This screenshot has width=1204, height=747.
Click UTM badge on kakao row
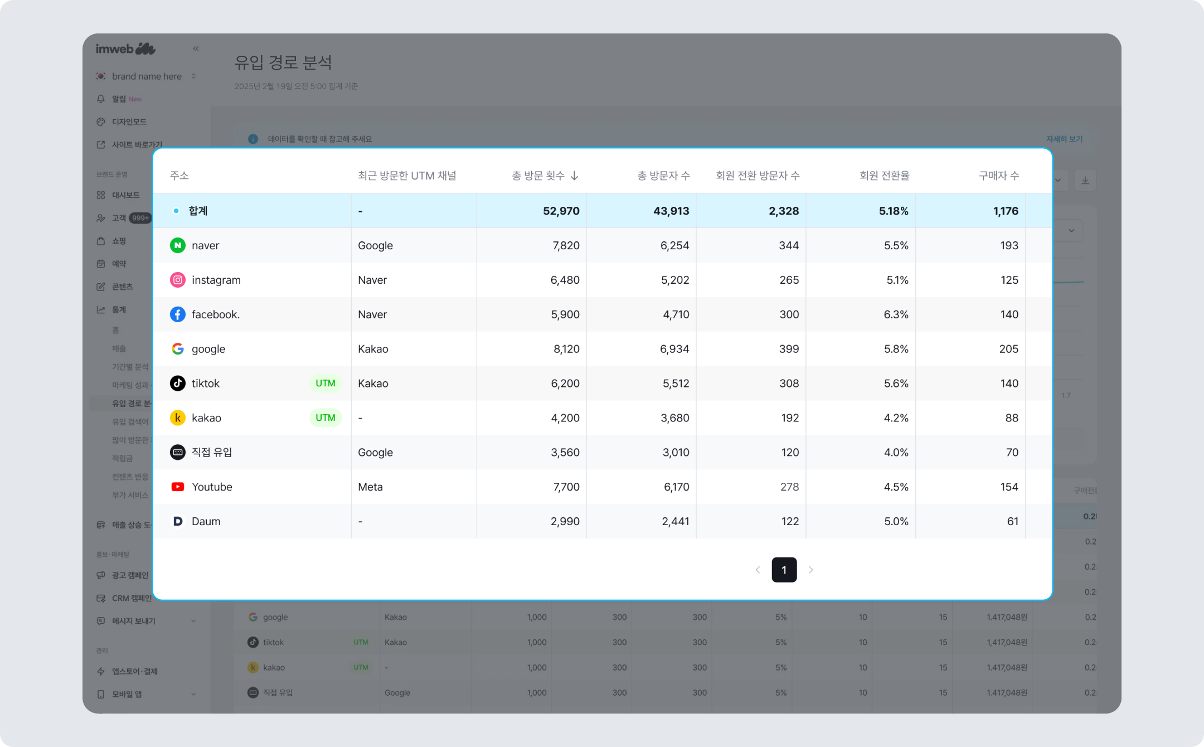(x=326, y=418)
